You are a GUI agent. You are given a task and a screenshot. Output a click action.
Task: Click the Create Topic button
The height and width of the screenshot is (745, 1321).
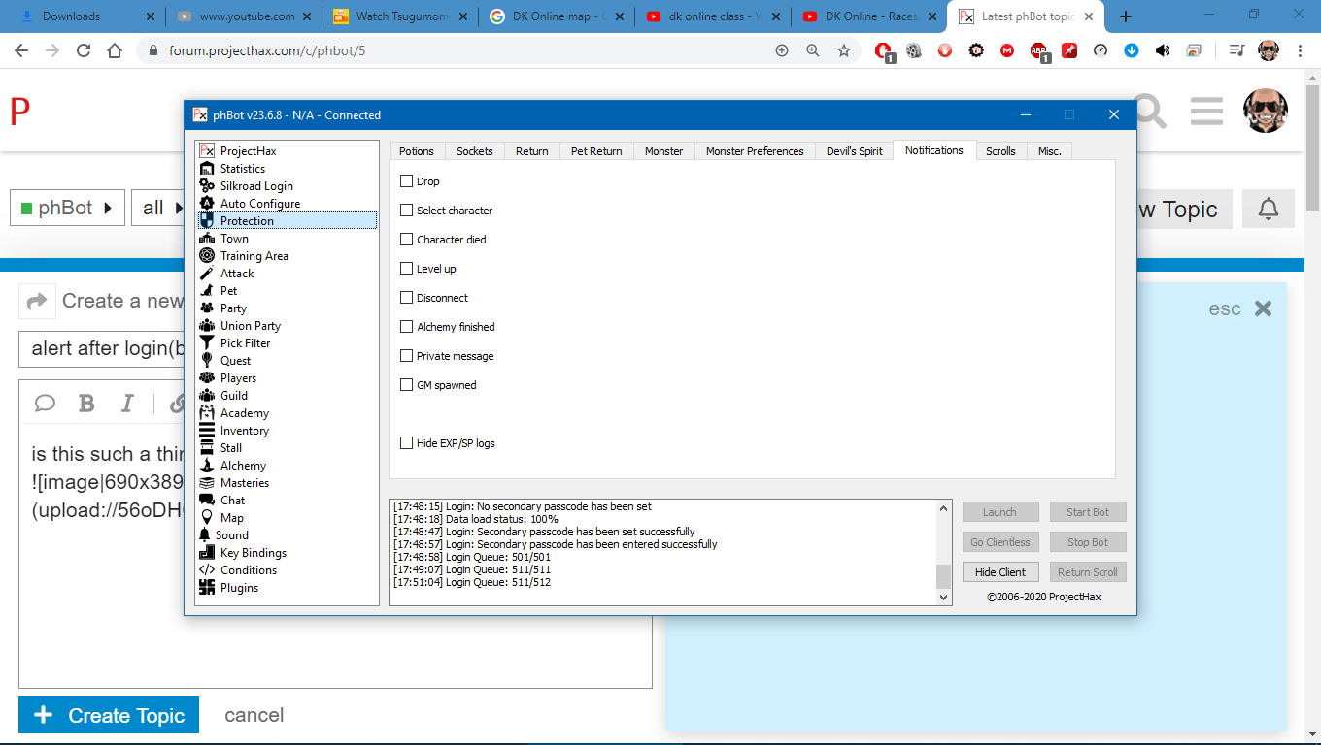(x=109, y=716)
